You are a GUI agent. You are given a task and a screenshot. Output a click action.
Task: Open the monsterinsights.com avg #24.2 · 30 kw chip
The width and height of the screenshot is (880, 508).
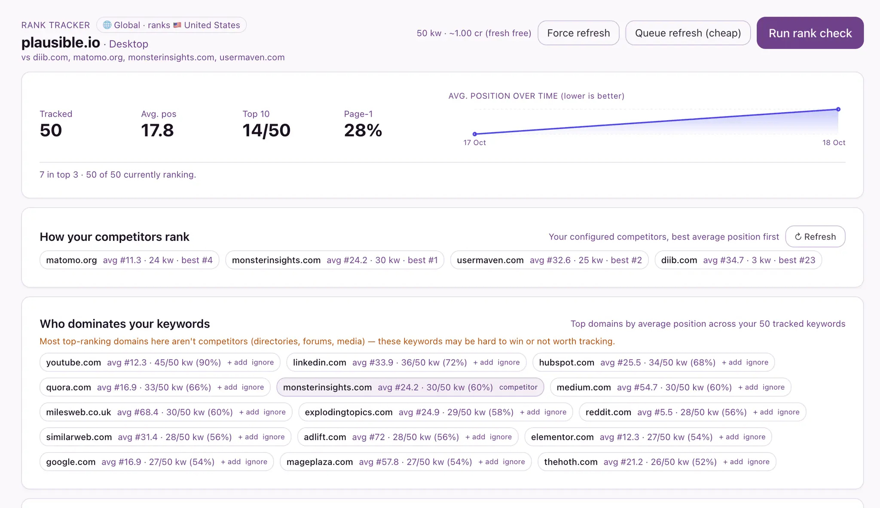tap(335, 260)
